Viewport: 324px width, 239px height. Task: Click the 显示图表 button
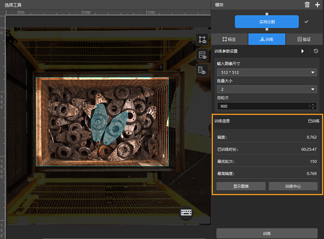[241, 186]
